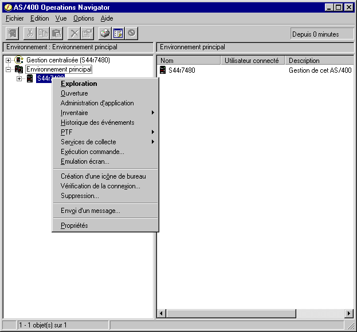Image resolution: width=357 pixels, height=332 pixels.
Task: Click the refresh list view toolbar icon
Action: click(x=118, y=33)
